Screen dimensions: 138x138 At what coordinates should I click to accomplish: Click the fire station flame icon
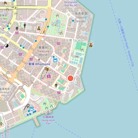[5, 3]
